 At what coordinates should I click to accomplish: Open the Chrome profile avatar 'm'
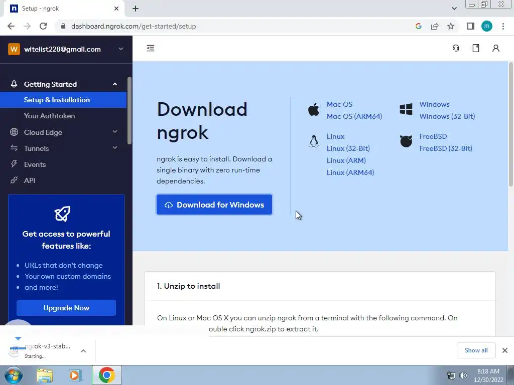pyautogui.click(x=487, y=26)
